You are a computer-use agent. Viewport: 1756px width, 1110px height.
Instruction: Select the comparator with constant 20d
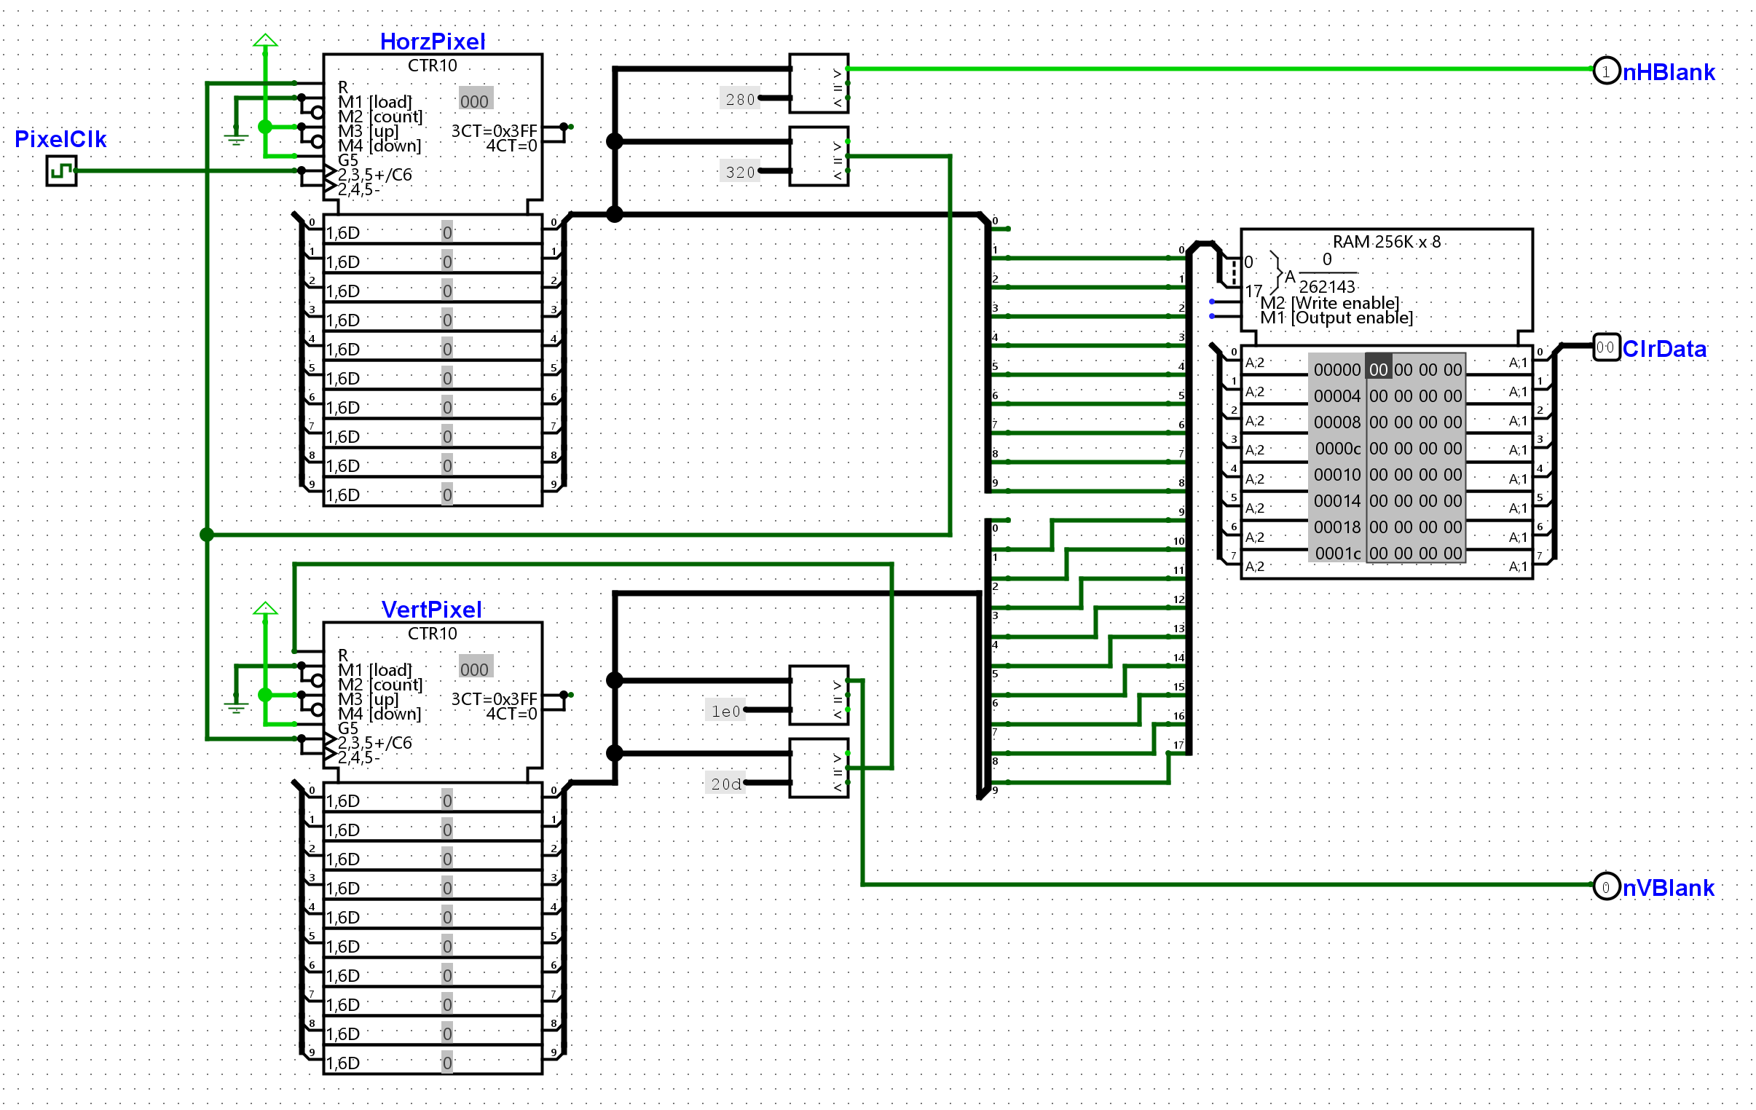818,768
